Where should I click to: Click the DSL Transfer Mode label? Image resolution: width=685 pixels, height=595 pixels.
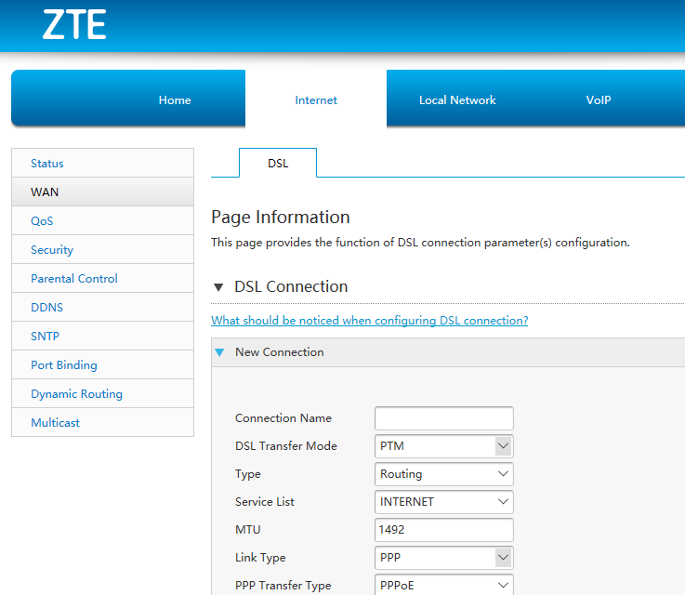coord(286,446)
